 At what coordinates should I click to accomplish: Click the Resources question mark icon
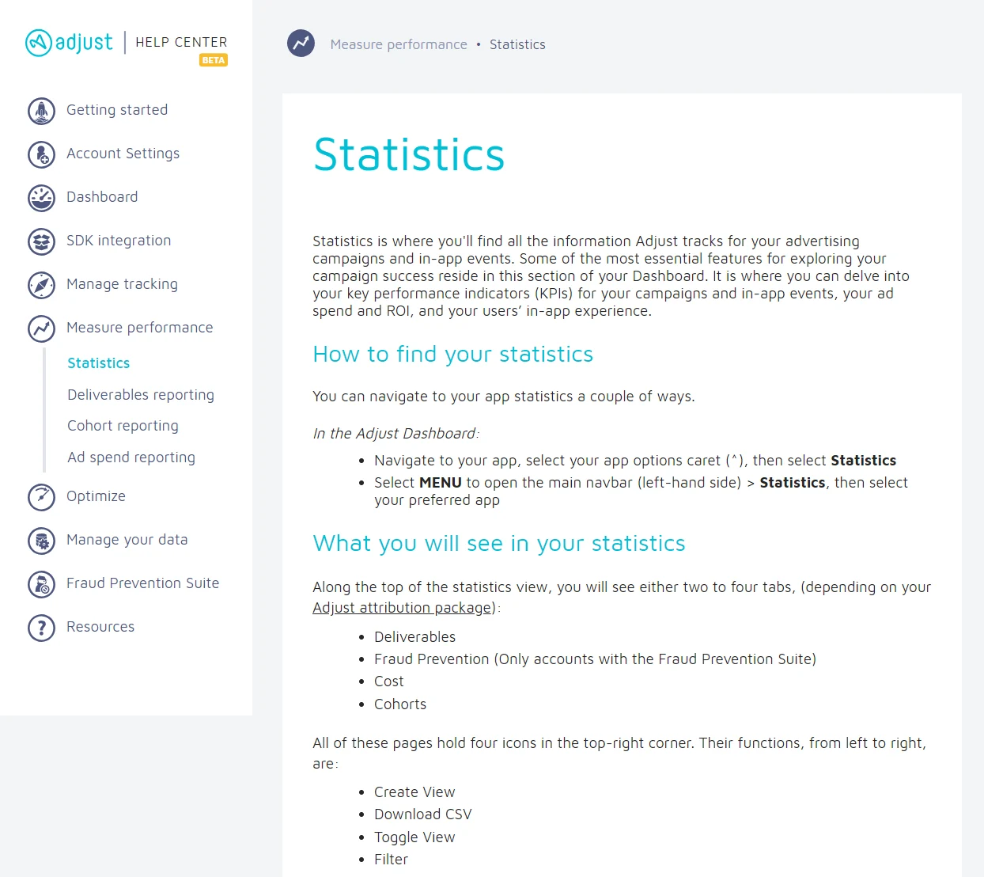(41, 628)
